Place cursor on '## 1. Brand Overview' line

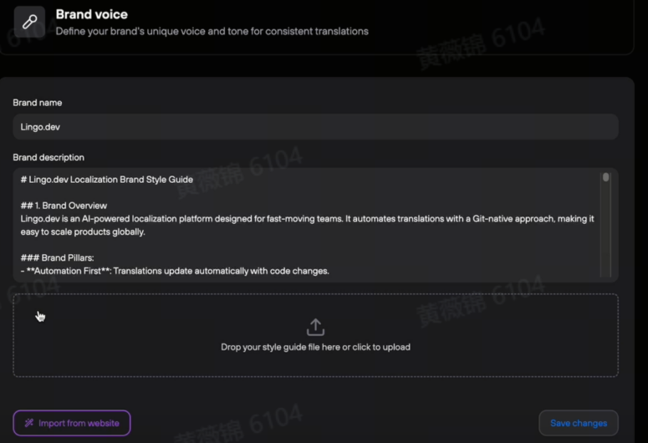pyautogui.click(x=64, y=206)
